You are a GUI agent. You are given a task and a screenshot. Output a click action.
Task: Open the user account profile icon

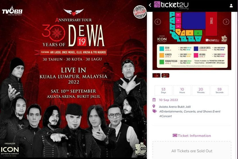(231, 6)
